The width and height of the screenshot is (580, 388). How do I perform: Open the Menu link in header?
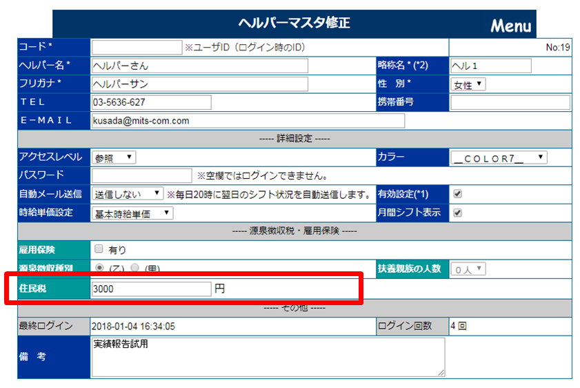coord(510,26)
